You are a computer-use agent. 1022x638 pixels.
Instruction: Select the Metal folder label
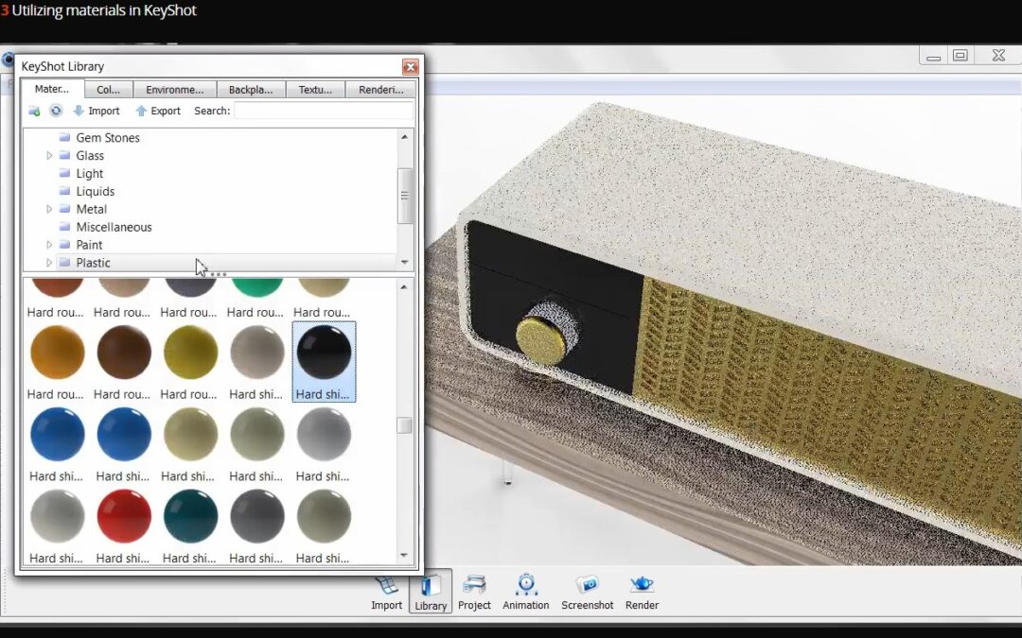[x=91, y=209]
